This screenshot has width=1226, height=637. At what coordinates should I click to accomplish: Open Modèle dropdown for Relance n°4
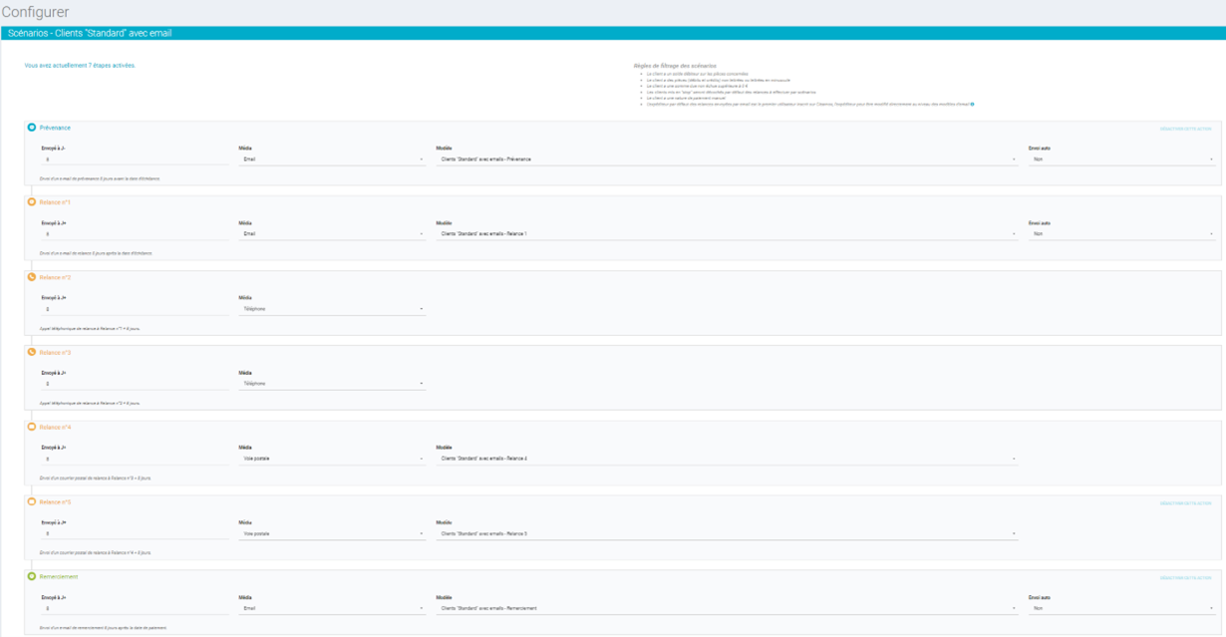point(727,459)
